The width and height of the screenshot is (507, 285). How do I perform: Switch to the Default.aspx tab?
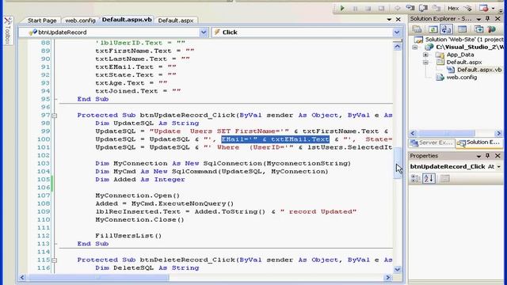tap(176, 21)
